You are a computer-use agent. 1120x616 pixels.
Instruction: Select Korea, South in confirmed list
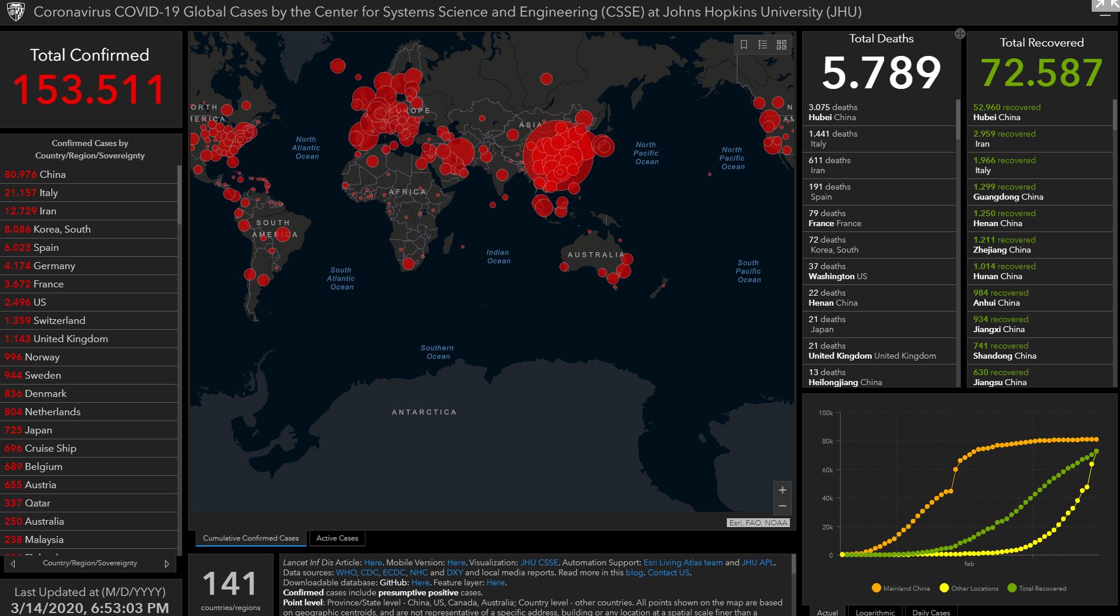[x=88, y=229]
